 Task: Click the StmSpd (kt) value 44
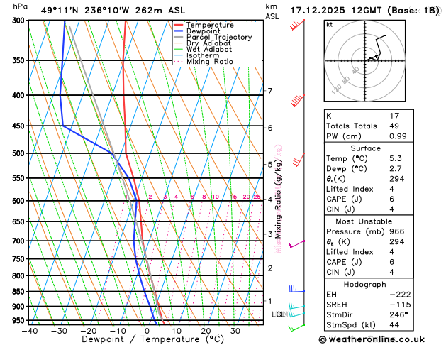coord(394,325)
